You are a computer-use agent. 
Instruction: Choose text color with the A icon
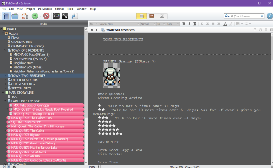pyautogui.click(x=225, y=24)
